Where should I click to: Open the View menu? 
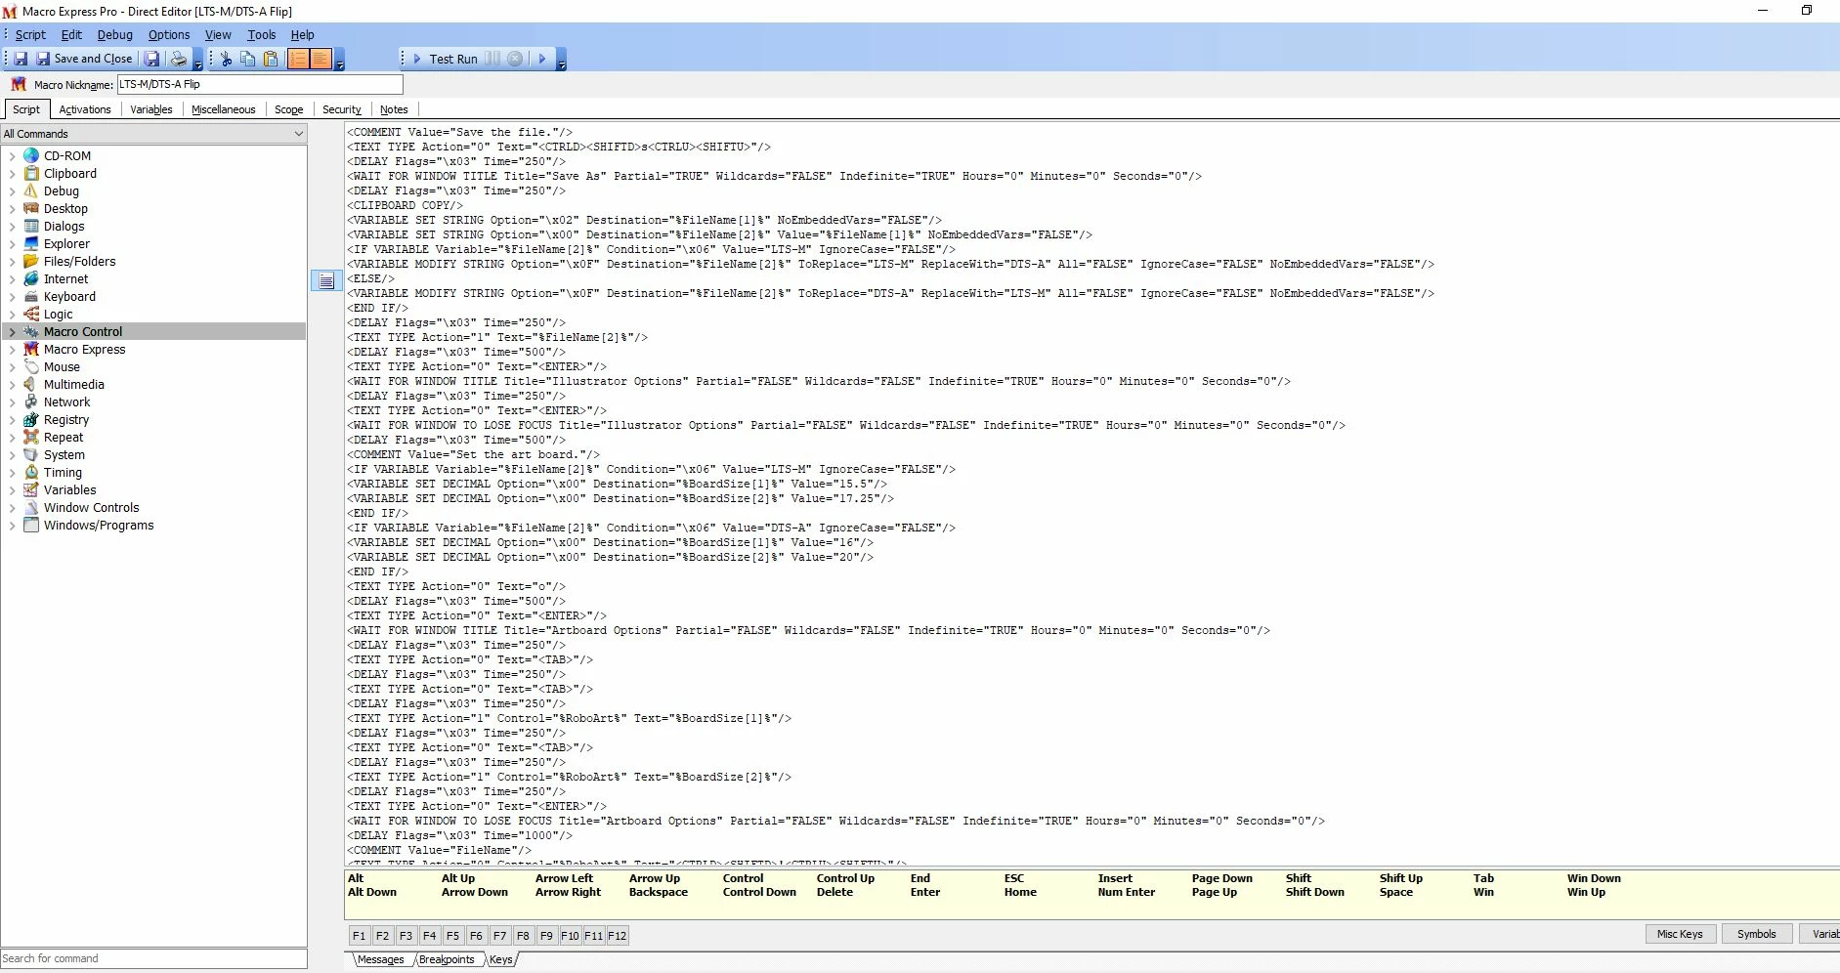tap(218, 34)
